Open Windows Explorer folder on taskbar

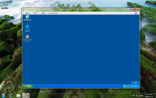click(x=18, y=96)
